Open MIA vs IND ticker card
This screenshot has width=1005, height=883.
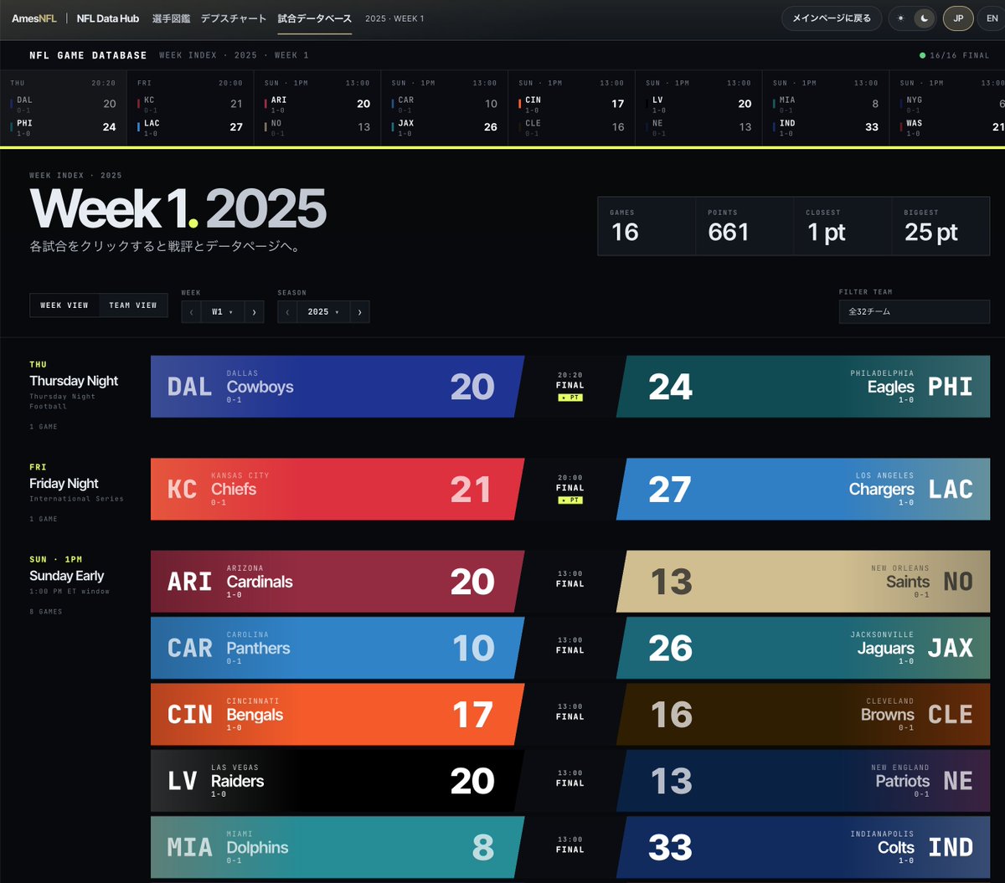pos(827,108)
